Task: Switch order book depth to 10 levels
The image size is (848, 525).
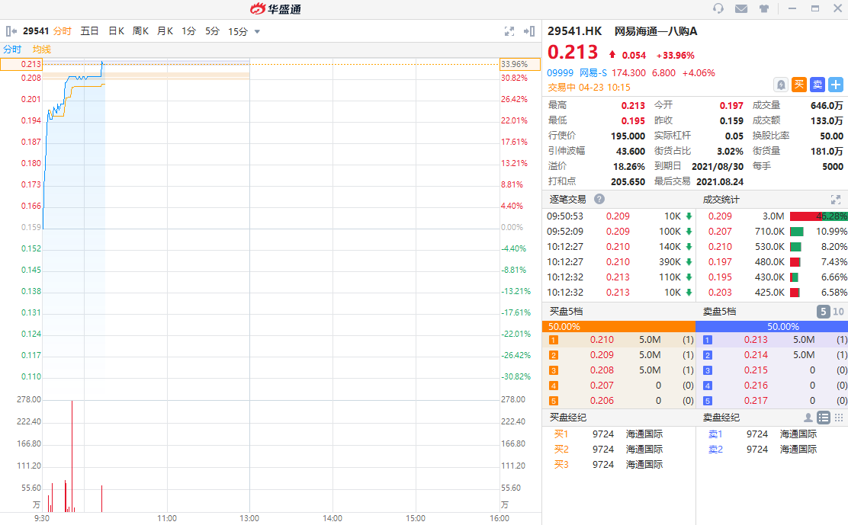Action: click(838, 312)
